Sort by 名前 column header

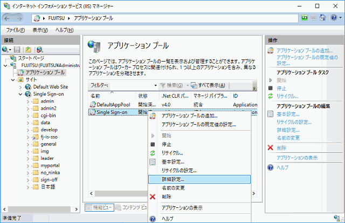112,96
